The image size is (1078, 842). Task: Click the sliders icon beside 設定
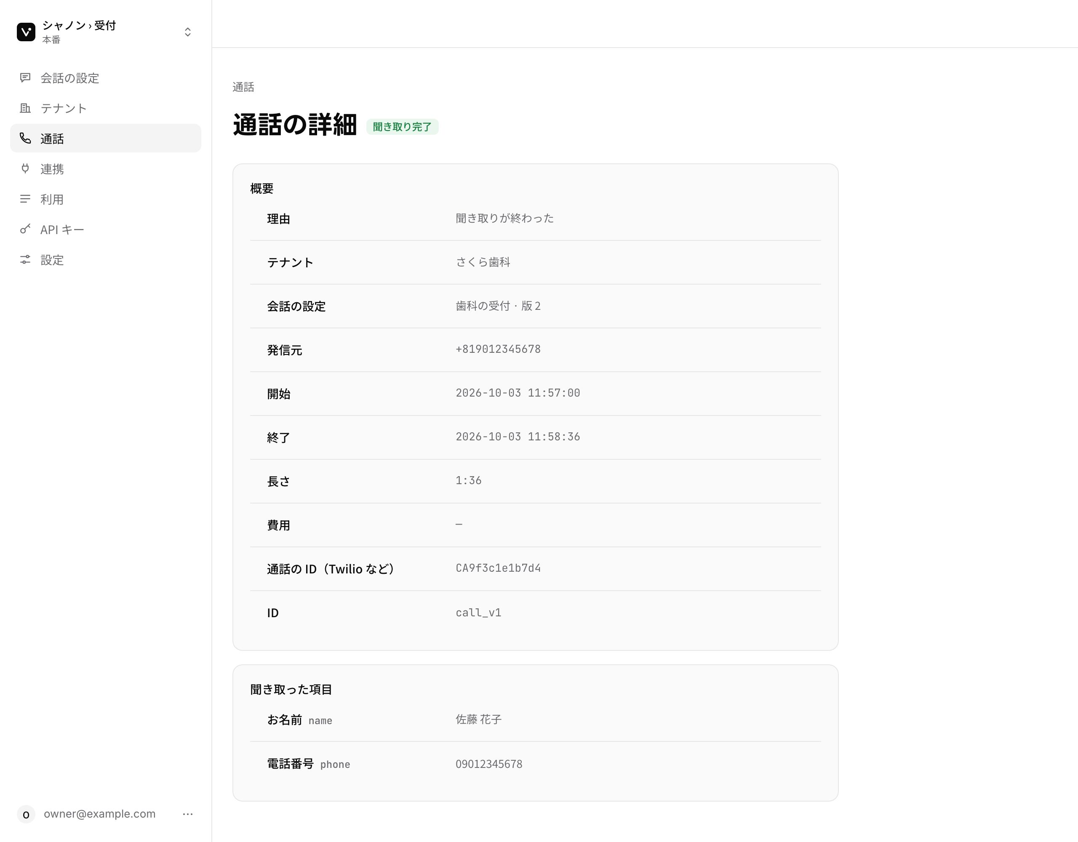25,260
